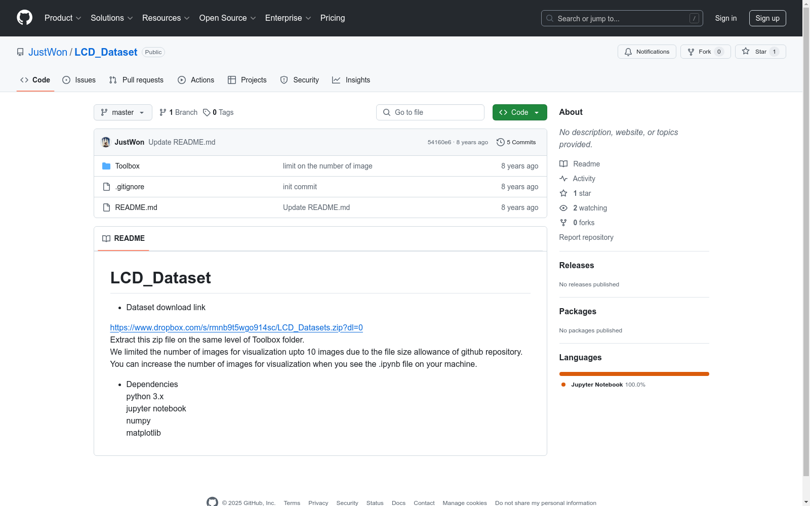The width and height of the screenshot is (810, 506).
Task: Expand the Resources menu
Action: [x=166, y=18]
